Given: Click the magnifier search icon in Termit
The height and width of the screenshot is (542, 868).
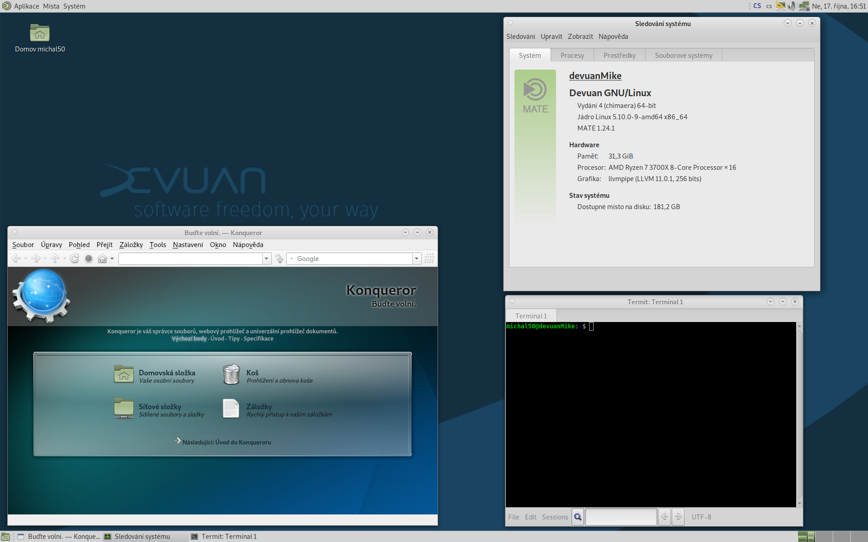Looking at the screenshot, I should (x=578, y=517).
